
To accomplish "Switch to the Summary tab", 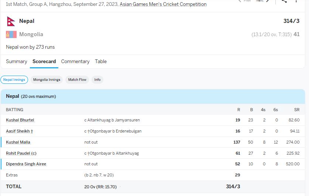I will (16, 62).
